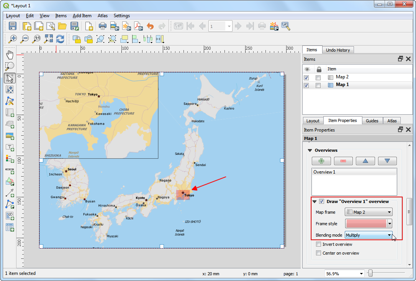Enable the Invert overview checkbox
Viewport: 416px width, 281px height.
[318, 244]
